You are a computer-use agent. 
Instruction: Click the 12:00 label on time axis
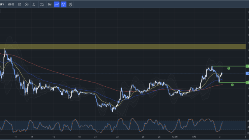pos(175,137)
